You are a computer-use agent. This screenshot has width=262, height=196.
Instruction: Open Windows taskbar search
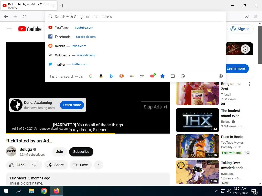coord(18,191)
